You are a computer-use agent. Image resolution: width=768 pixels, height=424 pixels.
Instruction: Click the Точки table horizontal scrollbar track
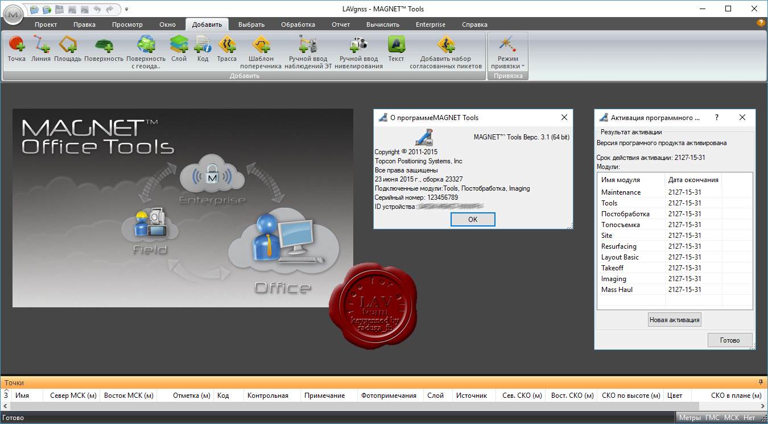tap(384, 406)
